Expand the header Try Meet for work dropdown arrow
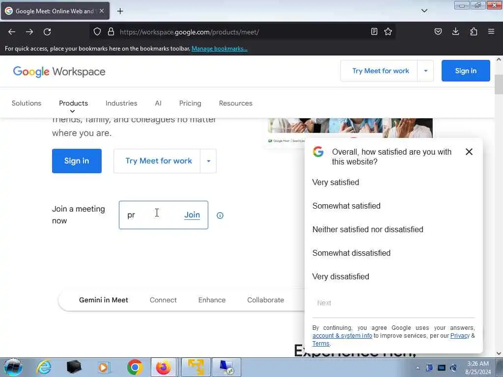This screenshot has height=377, width=503. coord(426,71)
